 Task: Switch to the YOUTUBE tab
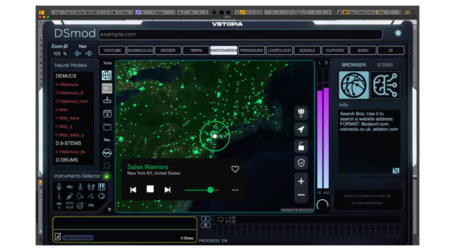[112, 50]
